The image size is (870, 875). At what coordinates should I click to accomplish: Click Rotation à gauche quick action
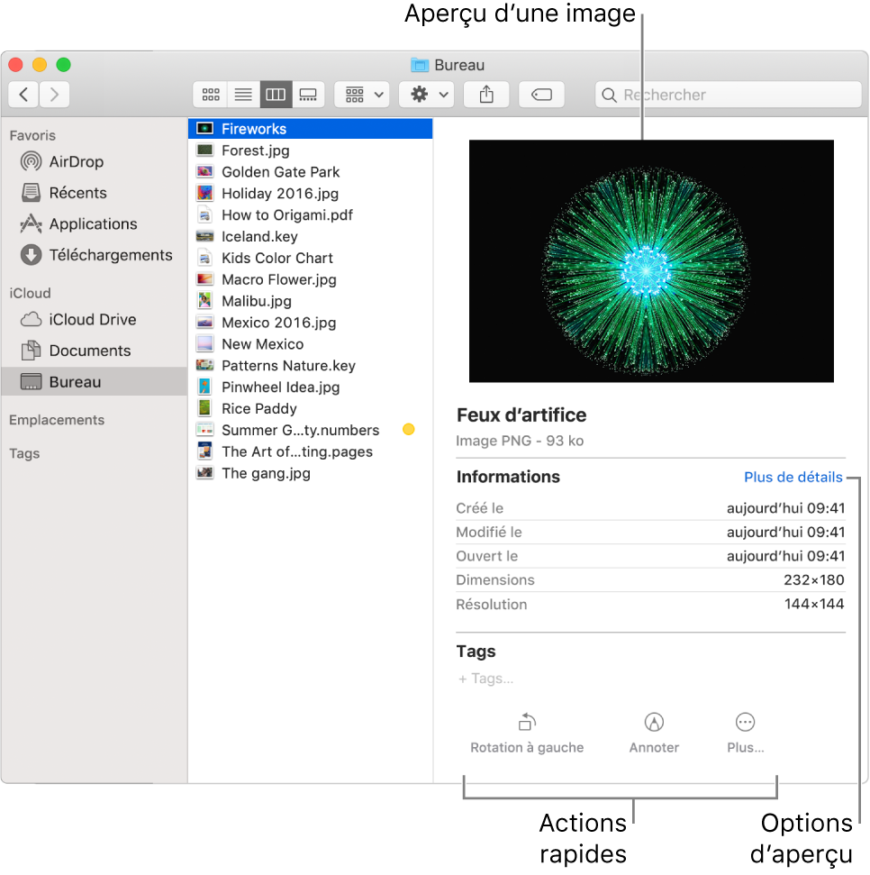(x=527, y=733)
